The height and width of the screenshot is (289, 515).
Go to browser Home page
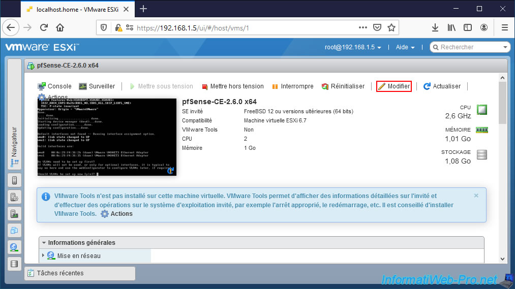[x=60, y=27]
